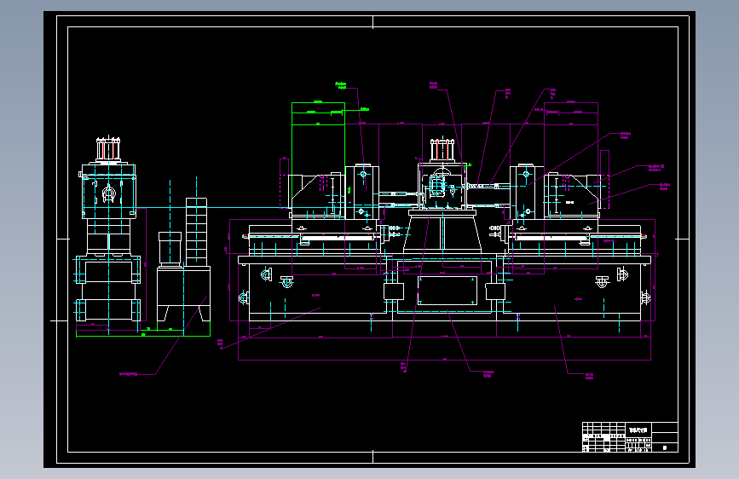This screenshot has height=479, width=739.
Task: Select the title block in the drawing frame
Action: point(630,437)
